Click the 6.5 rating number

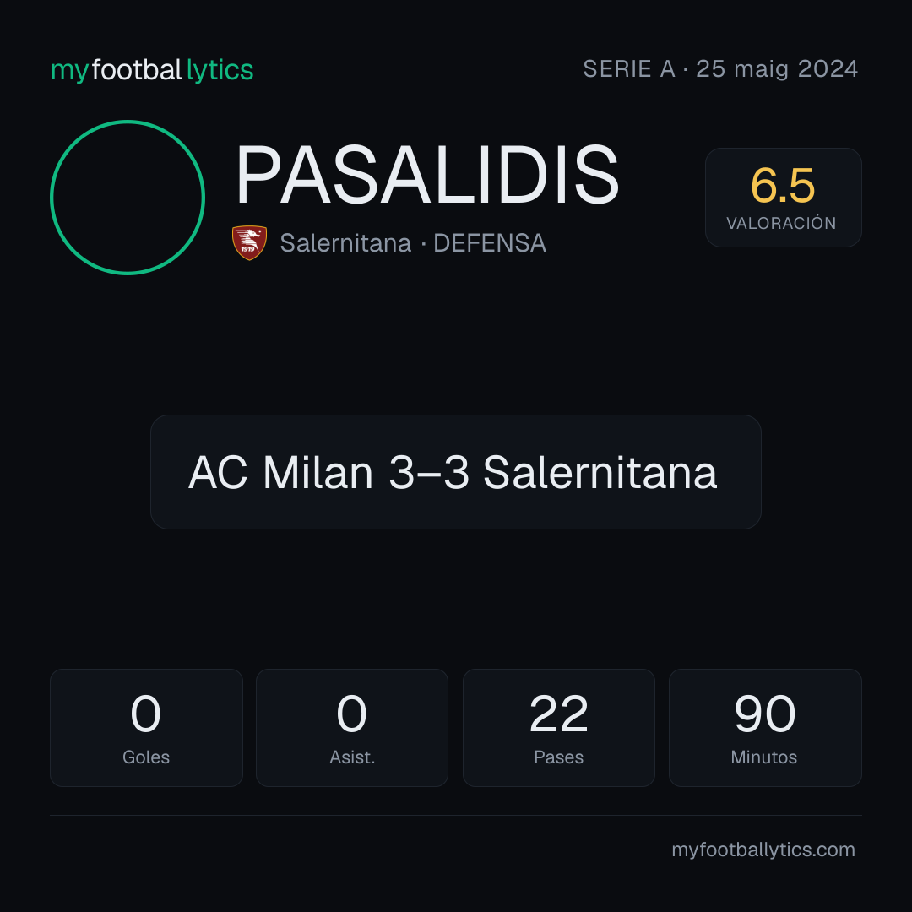coord(783,186)
